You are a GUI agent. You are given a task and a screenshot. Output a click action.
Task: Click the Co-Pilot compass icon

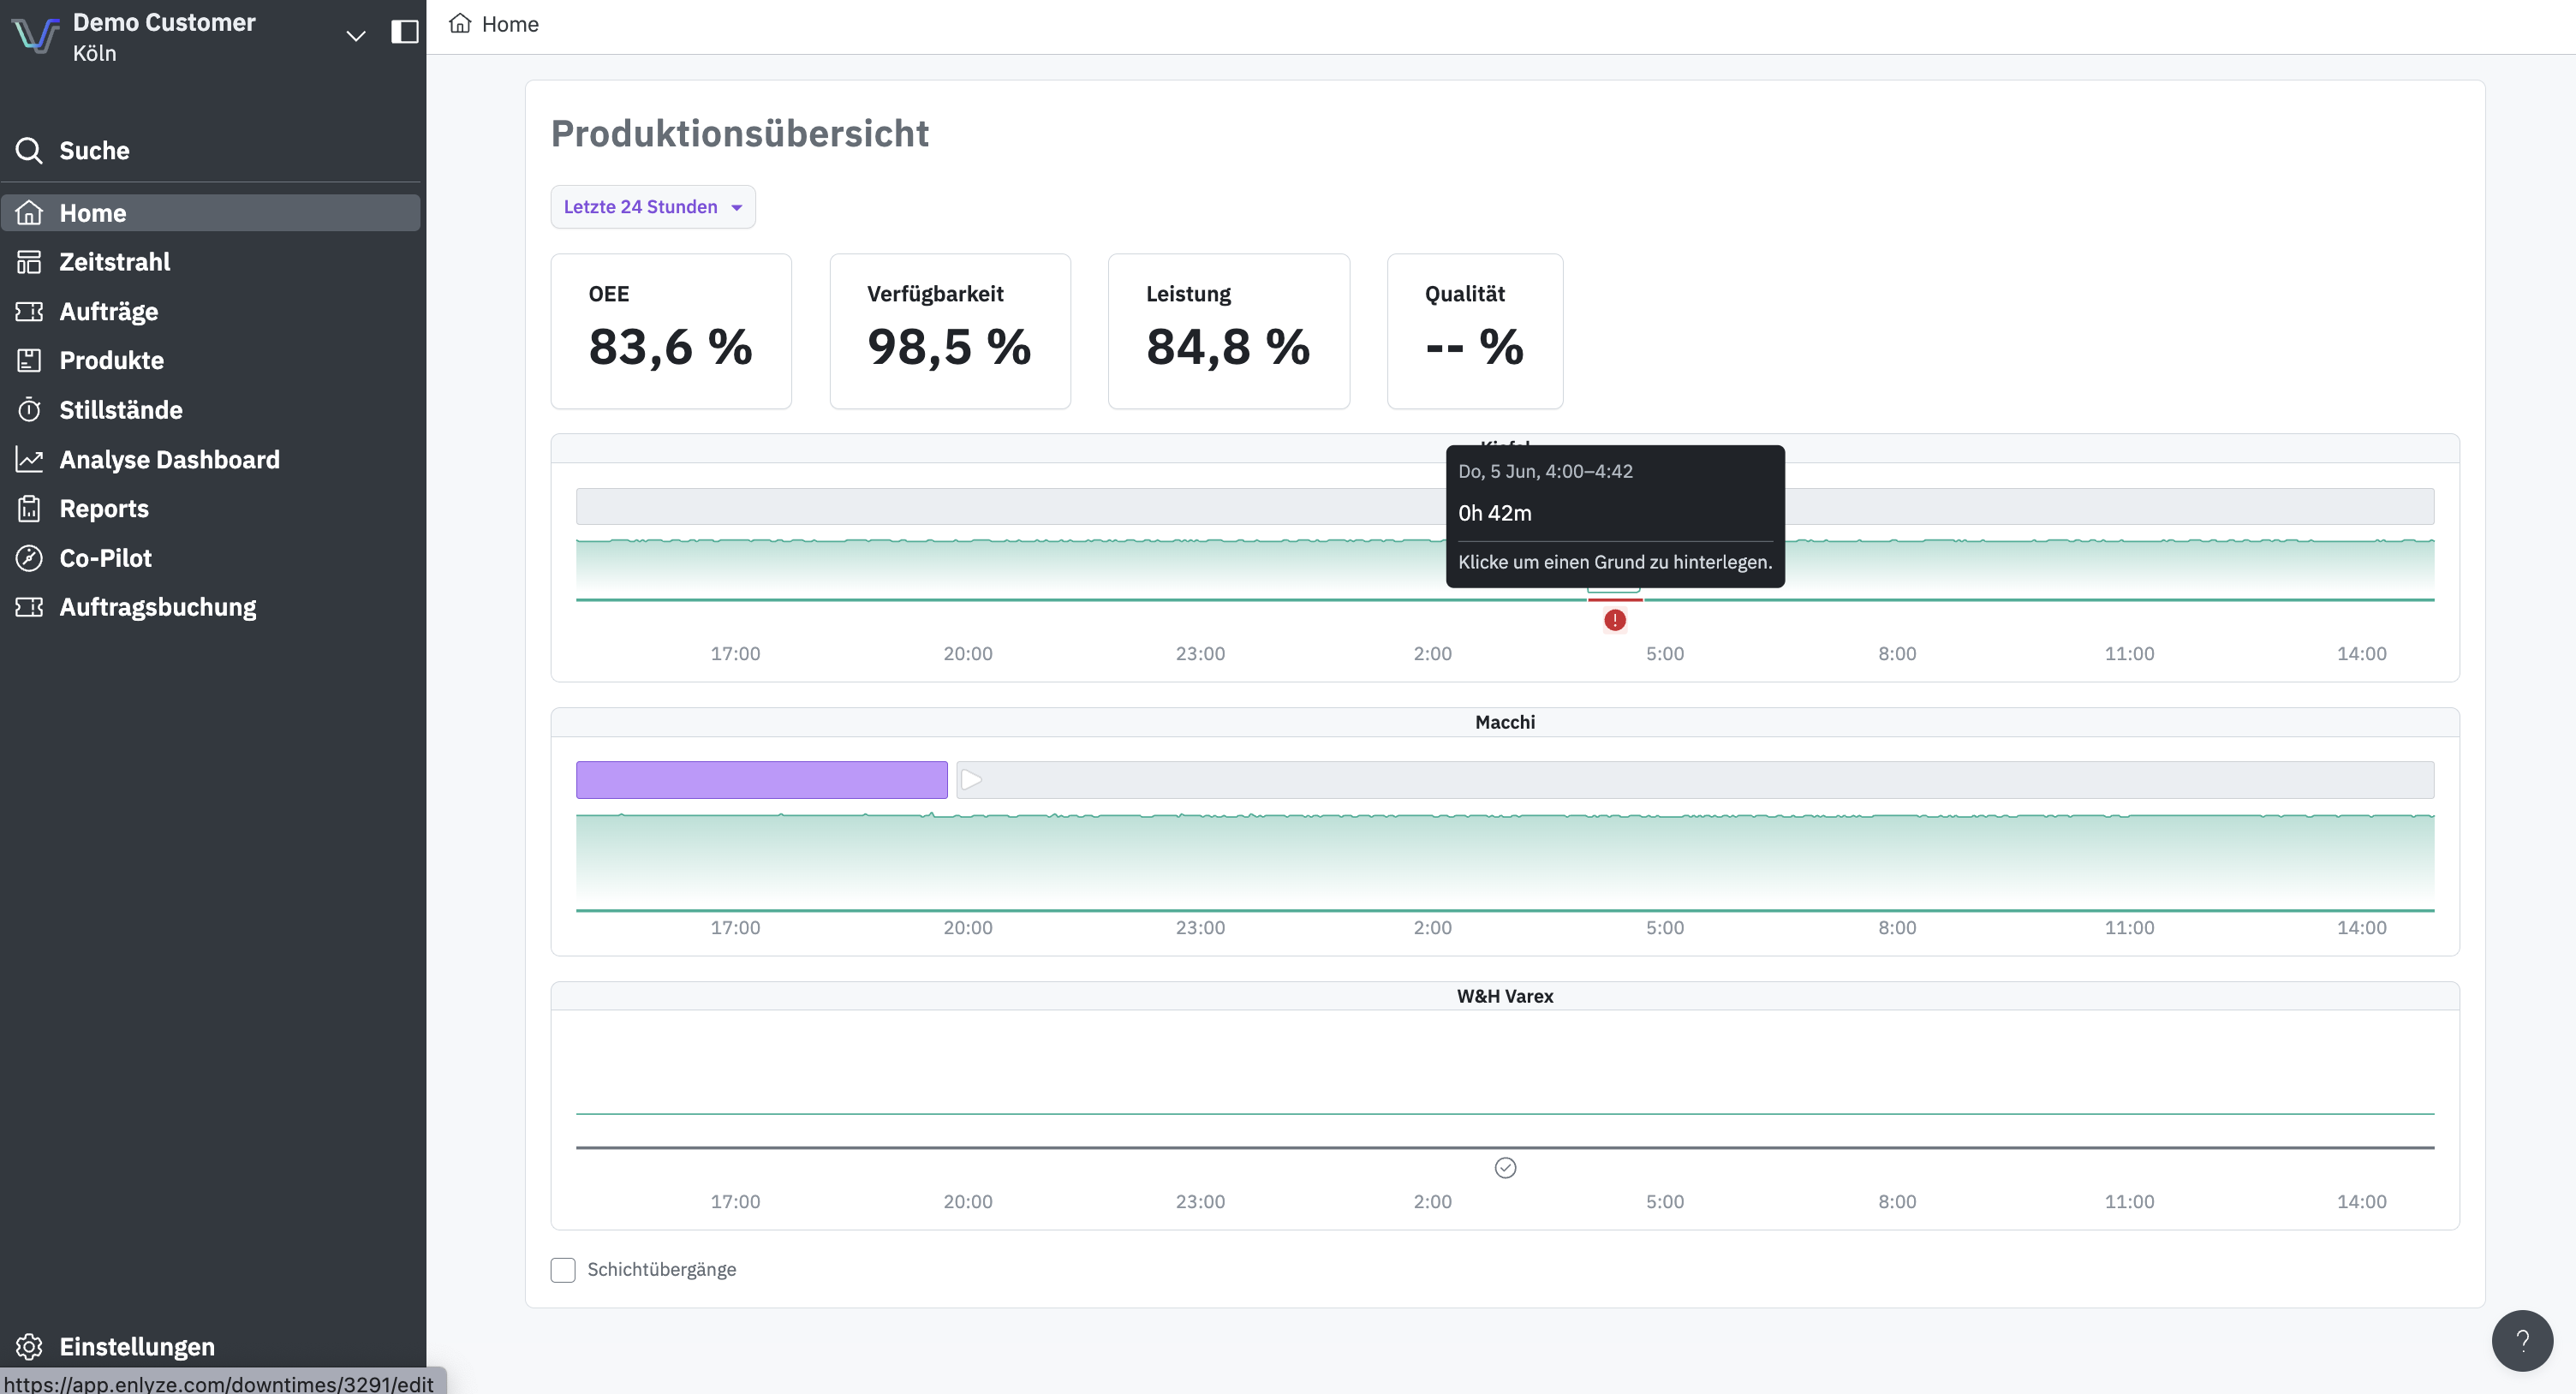[29, 558]
